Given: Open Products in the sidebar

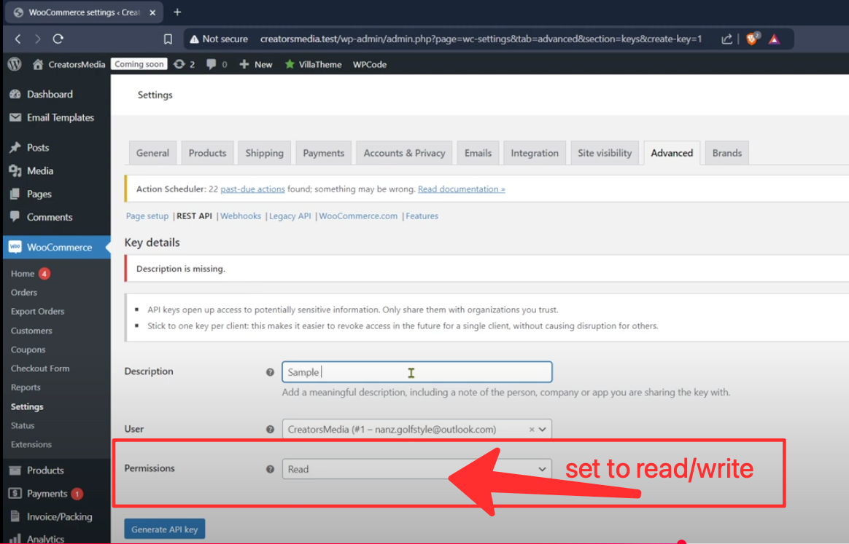Looking at the screenshot, I should coord(45,470).
